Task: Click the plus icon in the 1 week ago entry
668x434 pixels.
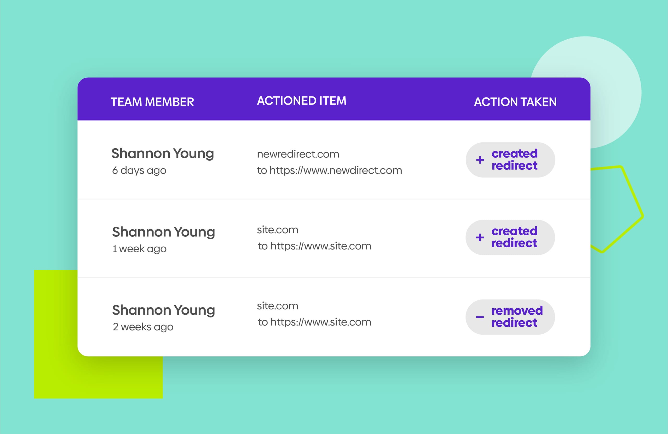Action: point(480,237)
